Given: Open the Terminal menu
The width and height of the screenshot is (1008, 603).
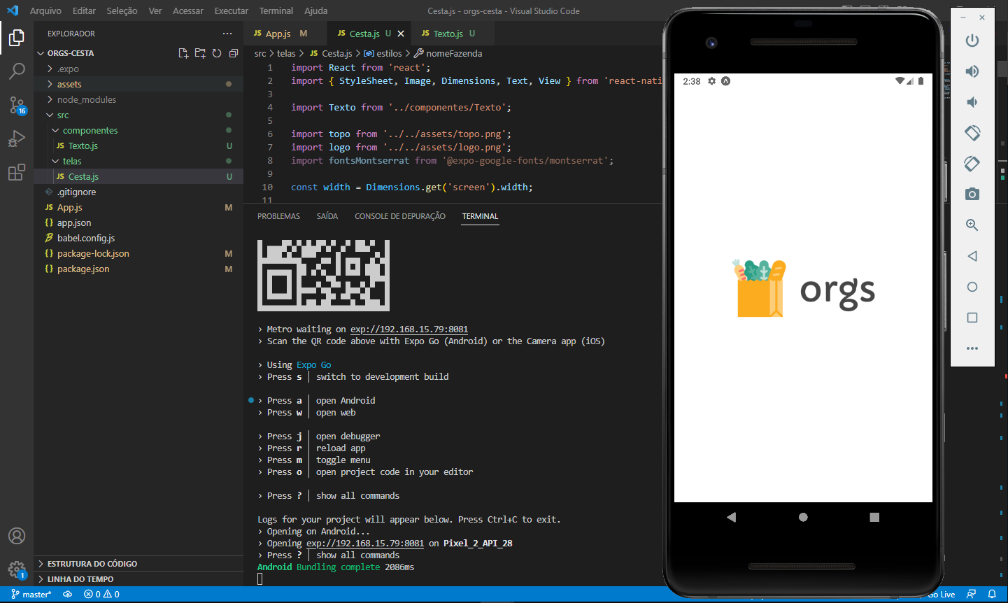Looking at the screenshot, I should (276, 11).
